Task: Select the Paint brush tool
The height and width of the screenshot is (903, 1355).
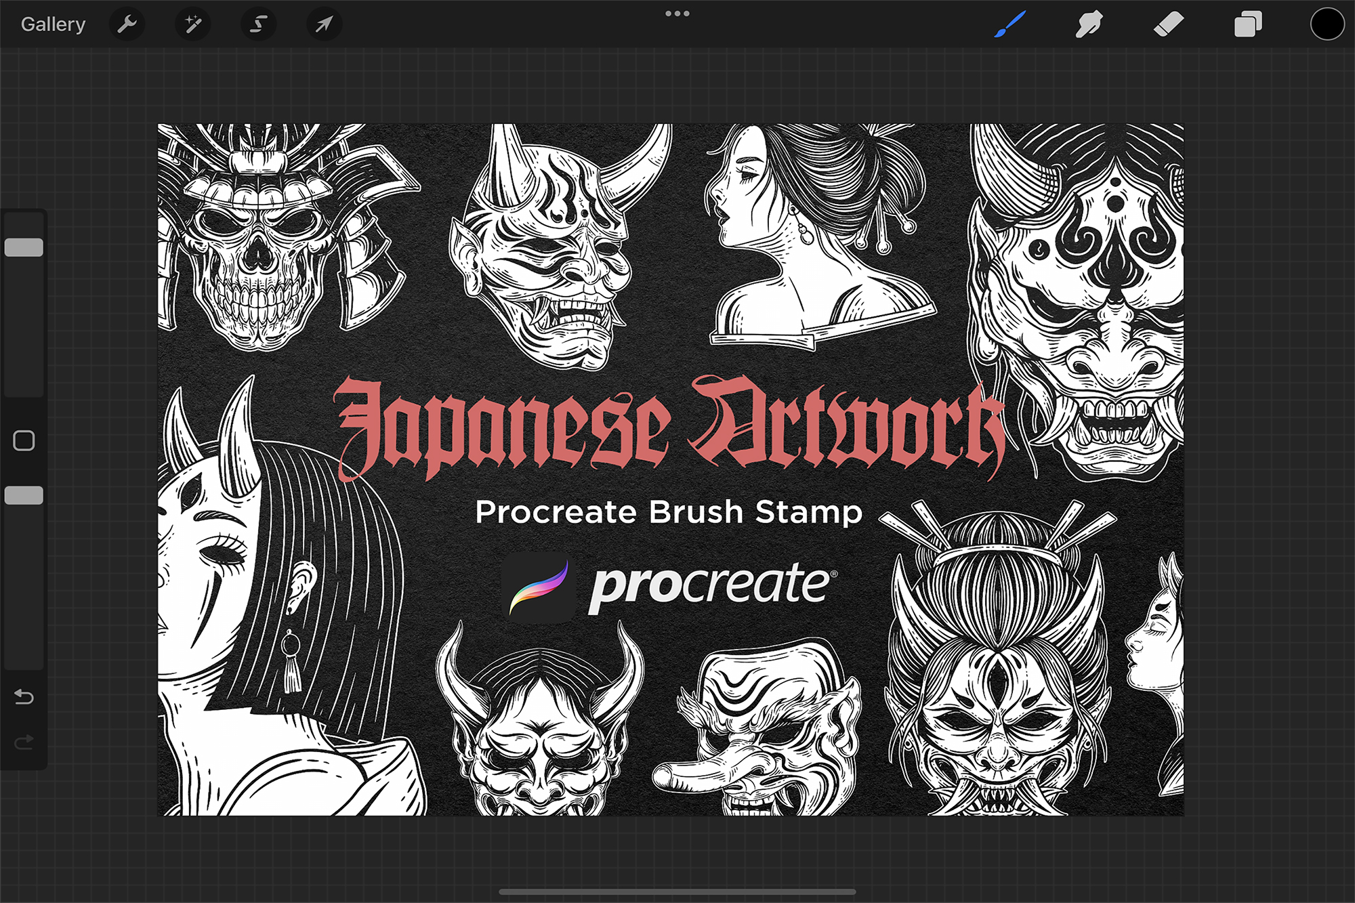Action: coord(1010,24)
